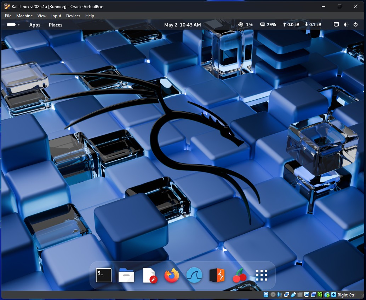The image size is (366, 300).
Task: Click the optical drive indicator in VirtualBox
Action: pos(273,295)
